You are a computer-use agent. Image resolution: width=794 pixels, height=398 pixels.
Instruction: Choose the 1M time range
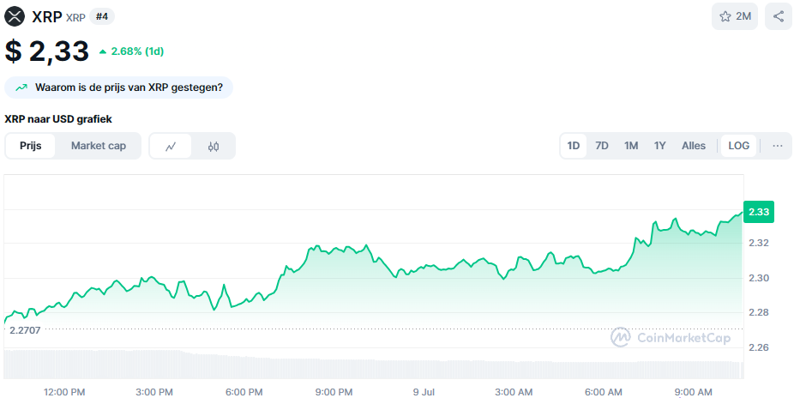[631, 146]
